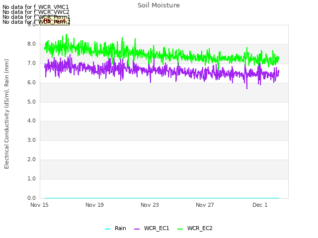The width and height of the screenshot is (318, 238).
Task: Click the 1.0 y-axis tick label
Action: click(x=31, y=178)
